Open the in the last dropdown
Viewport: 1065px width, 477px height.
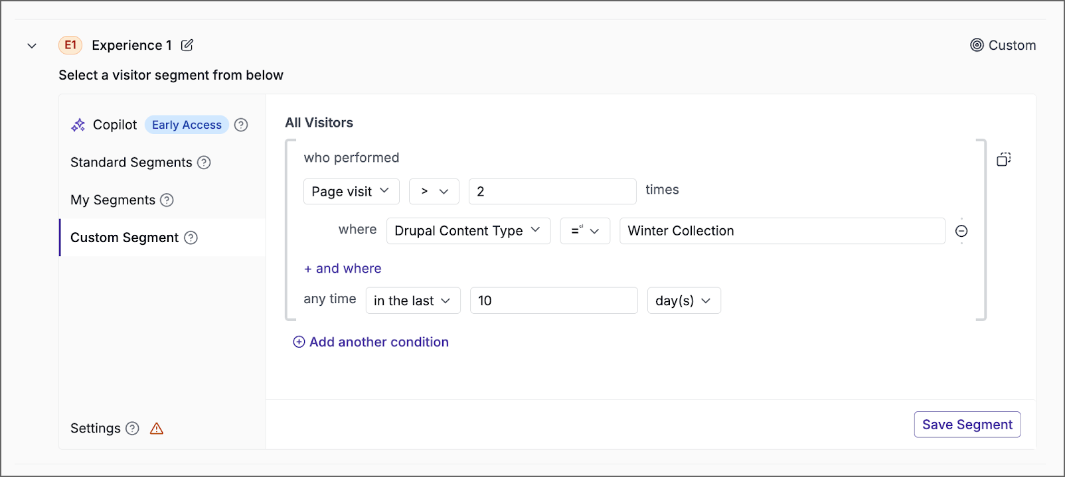tap(413, 301)
